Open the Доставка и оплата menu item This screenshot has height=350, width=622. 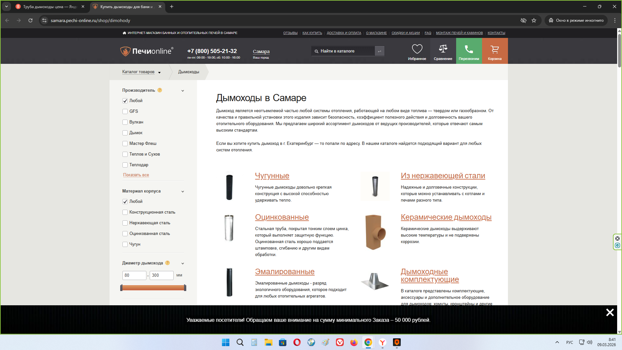point(344,33)
